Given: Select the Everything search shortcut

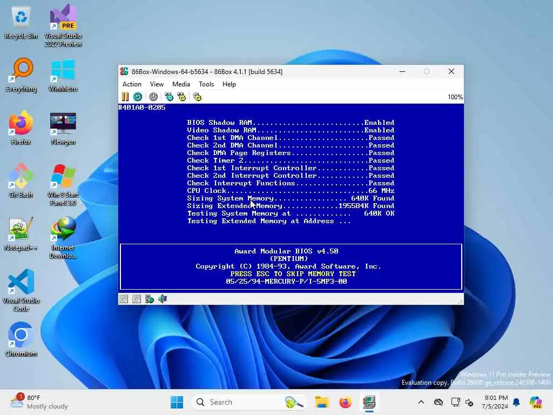Looking at the screenshot, I should pos(21,75).
